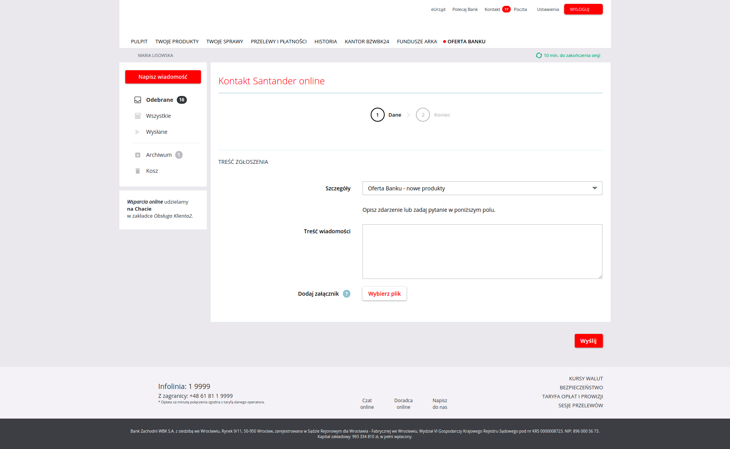Click the session timer text 10 min.
Screen dimensions: 730x449
click(x=572, y=55)
